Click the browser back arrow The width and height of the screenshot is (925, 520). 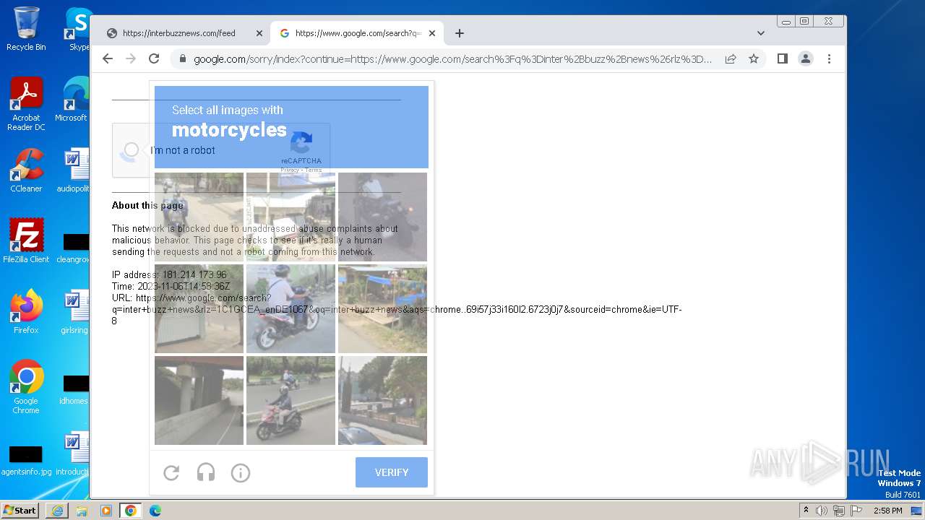[x=108, y=58]
